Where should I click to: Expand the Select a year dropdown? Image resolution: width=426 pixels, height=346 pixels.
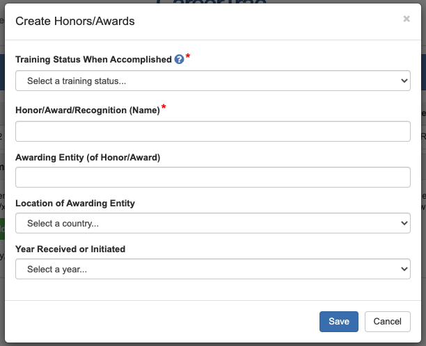coord(212,269)
